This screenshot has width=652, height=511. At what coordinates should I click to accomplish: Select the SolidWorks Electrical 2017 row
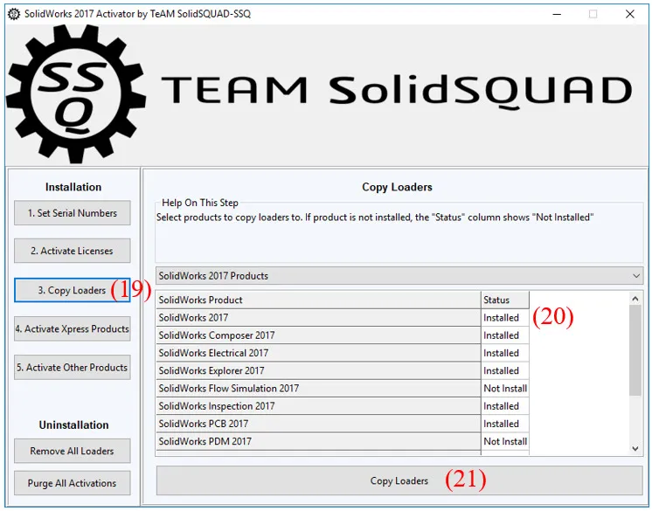343,353
